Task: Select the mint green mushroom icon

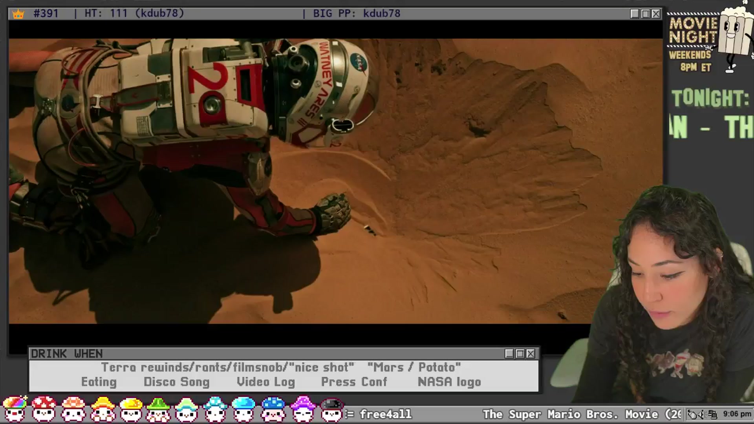Action: click(187, 409)
